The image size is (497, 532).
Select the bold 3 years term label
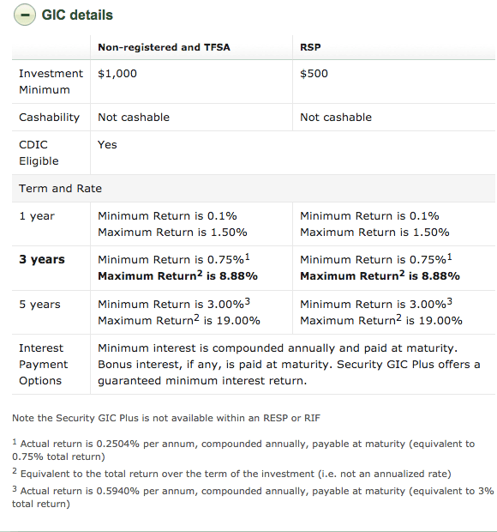[x=42, y=259]
